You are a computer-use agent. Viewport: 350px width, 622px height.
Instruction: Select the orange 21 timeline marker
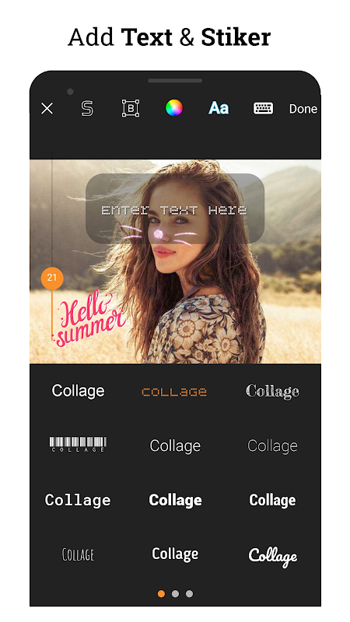coord(52,278)
